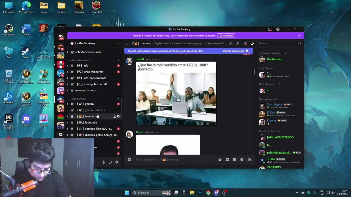Attach file with plus button
351x197 pixels.
(x=129, y=160)
